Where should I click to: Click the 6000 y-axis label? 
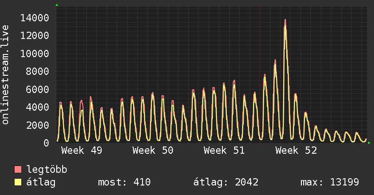tap(38, 89)
